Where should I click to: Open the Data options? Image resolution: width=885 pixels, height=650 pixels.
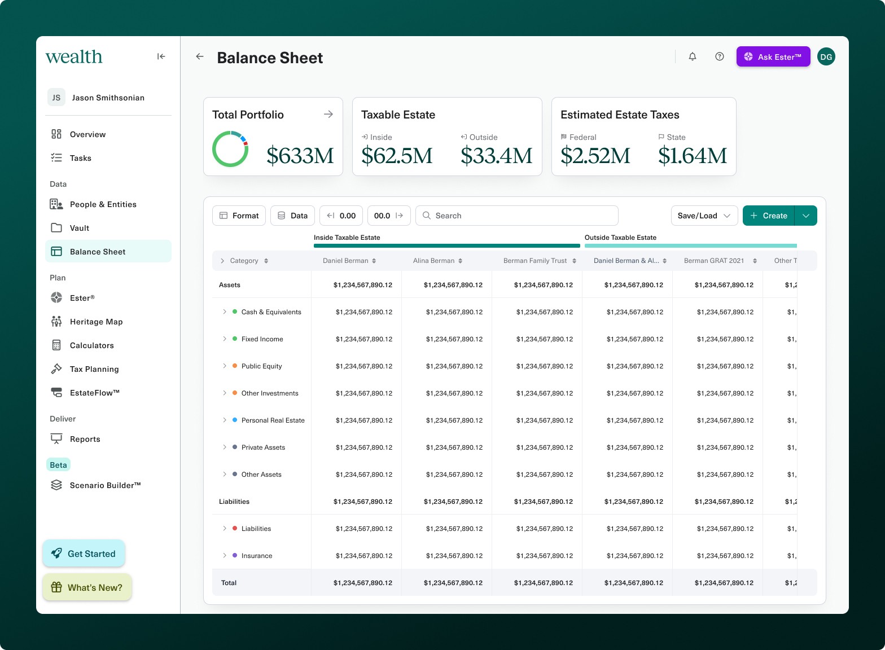(292, 216)
